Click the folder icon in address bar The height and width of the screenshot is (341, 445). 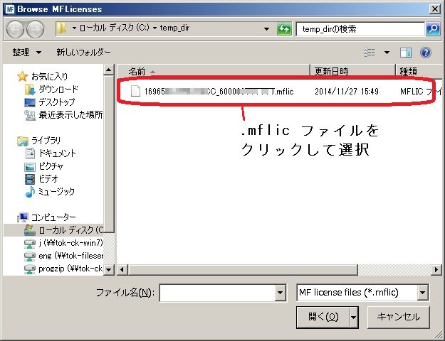point(61,28)
